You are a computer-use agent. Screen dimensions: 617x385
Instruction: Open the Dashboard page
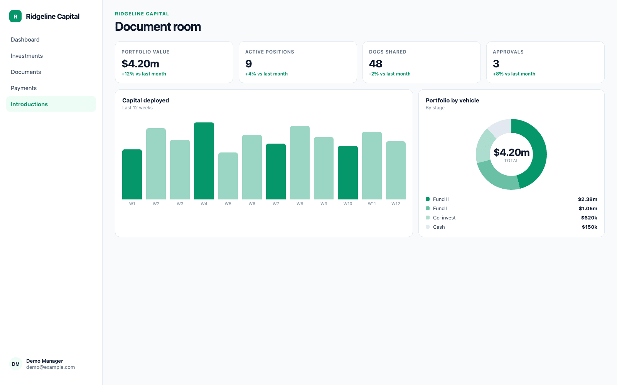click(51, 40)
